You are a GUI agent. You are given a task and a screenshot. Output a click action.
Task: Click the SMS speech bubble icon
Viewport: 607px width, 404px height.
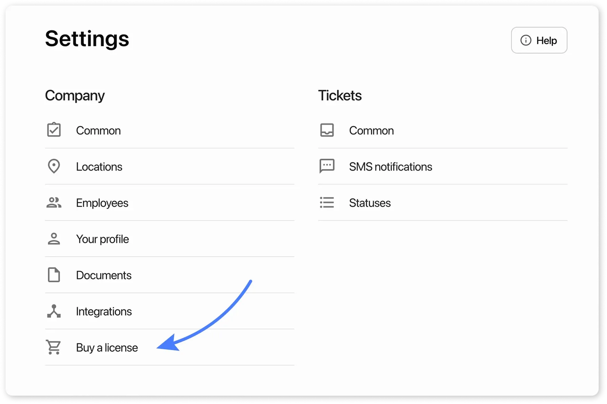click(x=327, y=166)
